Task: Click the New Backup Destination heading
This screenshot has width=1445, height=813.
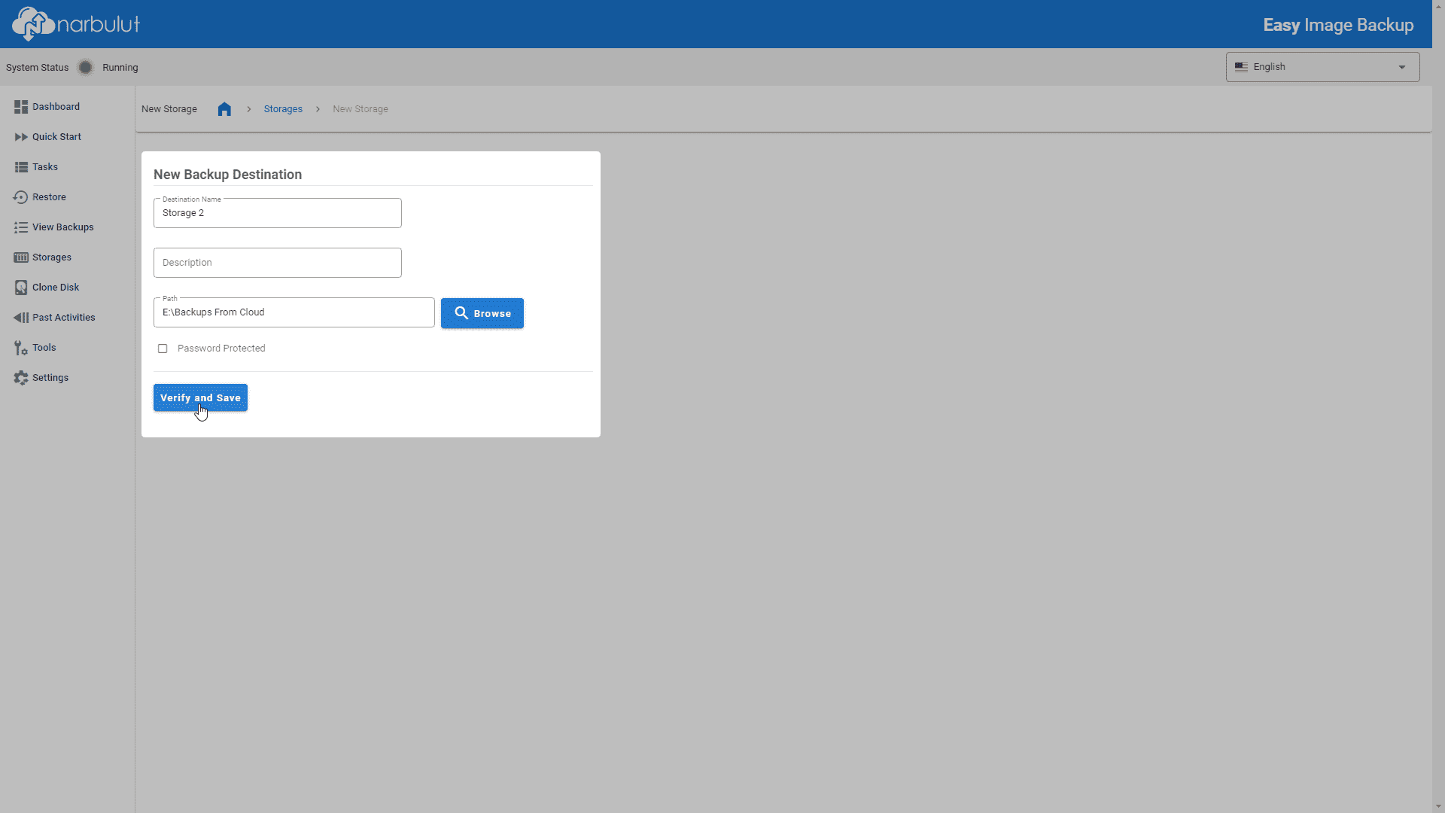Action: tap(227, 175)
